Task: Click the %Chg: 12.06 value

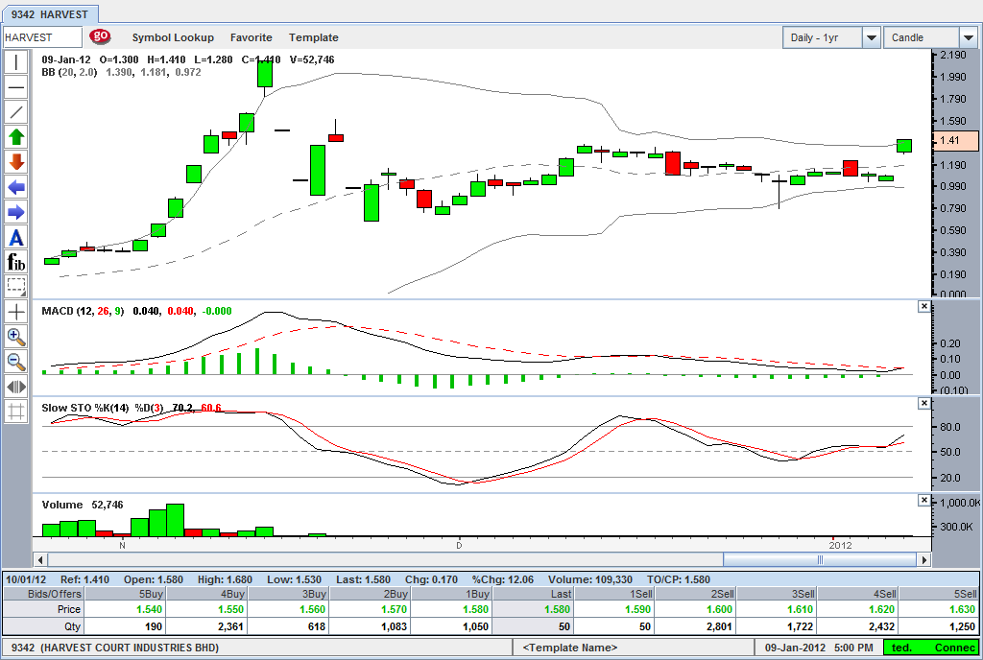Action: click(x=503, y=579)
